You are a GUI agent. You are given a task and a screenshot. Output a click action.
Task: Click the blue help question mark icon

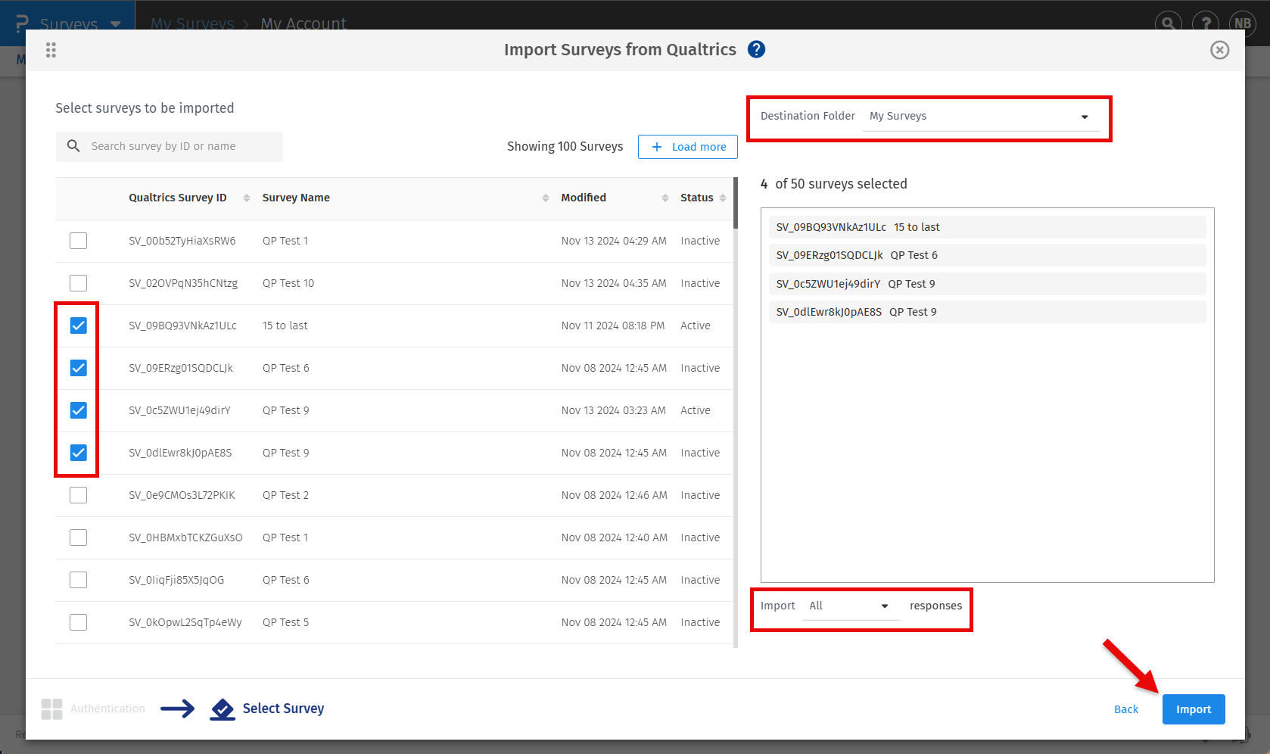click(756, 49)
